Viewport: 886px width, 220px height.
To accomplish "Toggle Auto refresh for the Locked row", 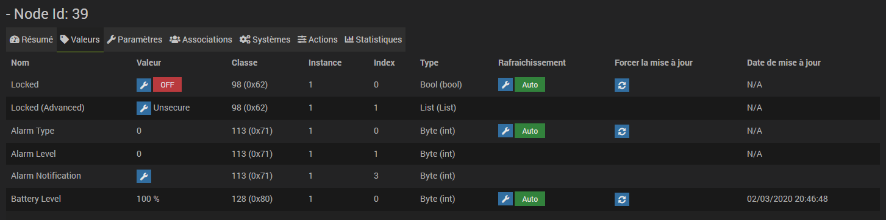I will (x=530, y=85).
